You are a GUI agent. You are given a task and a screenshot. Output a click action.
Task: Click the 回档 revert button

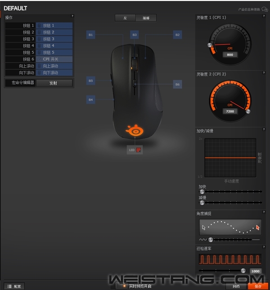coord(236,286)
